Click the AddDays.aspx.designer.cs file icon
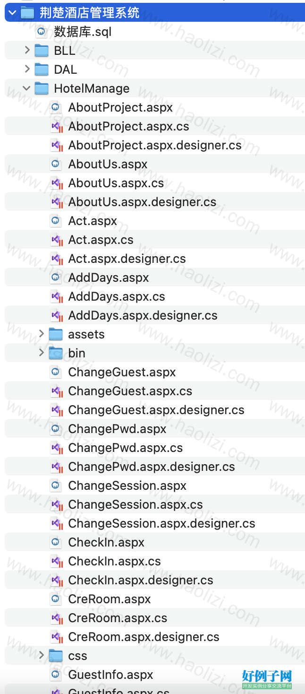Image resolution: width=305 pixels, height=694 pixels. 57,316
